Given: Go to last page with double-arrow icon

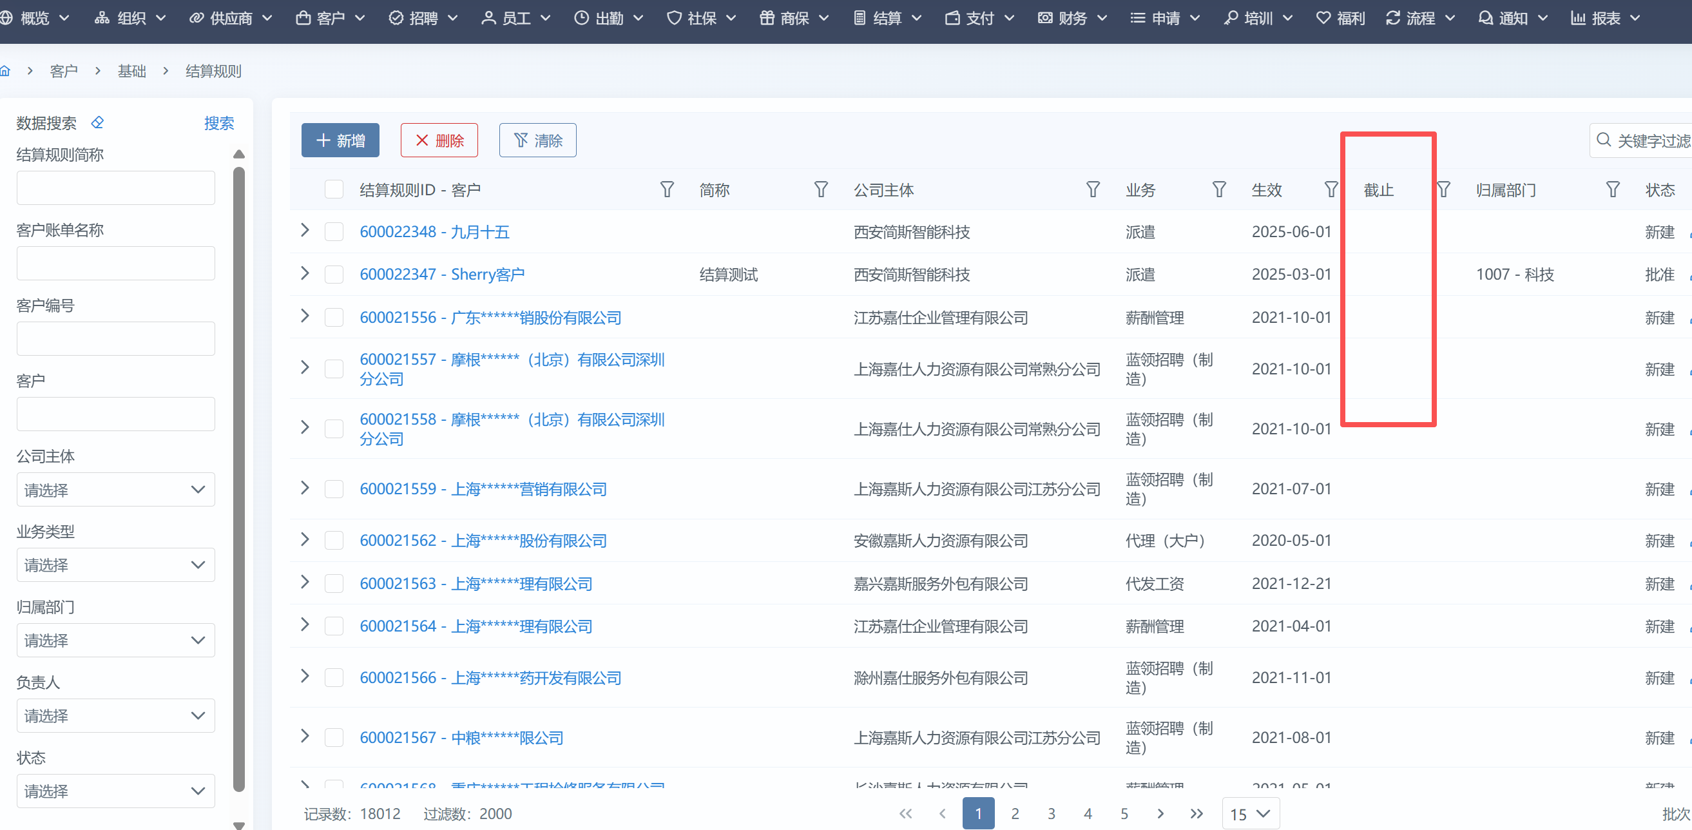Looking at the screenshot, I should click(x=1196, y=814).
